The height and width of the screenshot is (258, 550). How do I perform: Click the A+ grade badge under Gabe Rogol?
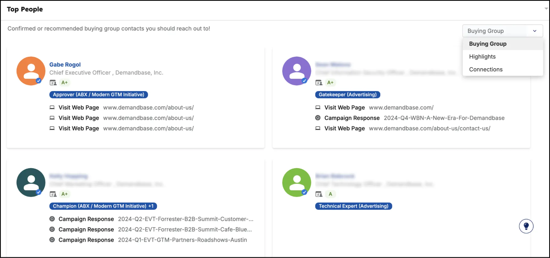click(x=65, y=83)
